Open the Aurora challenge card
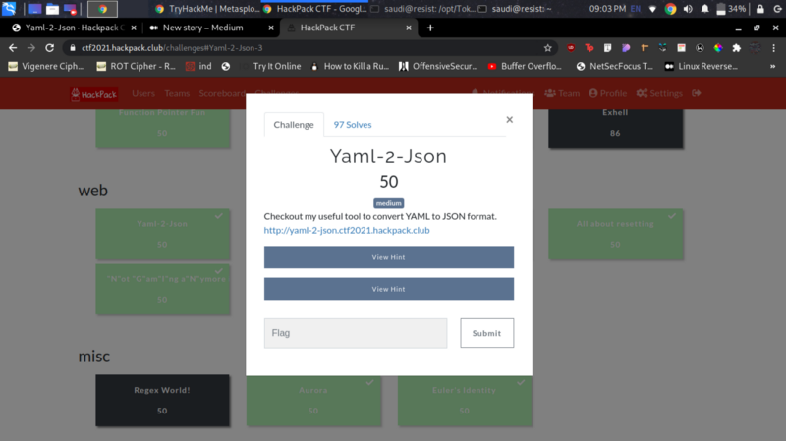The height and width of the screenshot is (441, 786). (x=313, y=402)
